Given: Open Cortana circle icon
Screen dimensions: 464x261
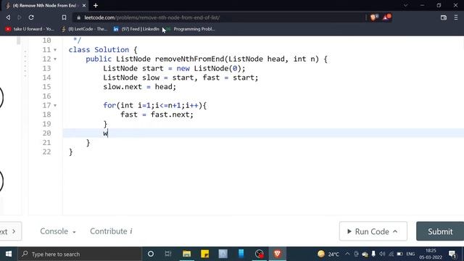Looking at the screenshot, I should pos(151,254).
